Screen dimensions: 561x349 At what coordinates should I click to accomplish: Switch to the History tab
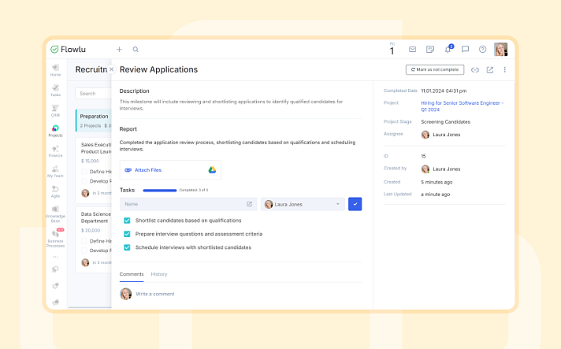pos(159,274)
